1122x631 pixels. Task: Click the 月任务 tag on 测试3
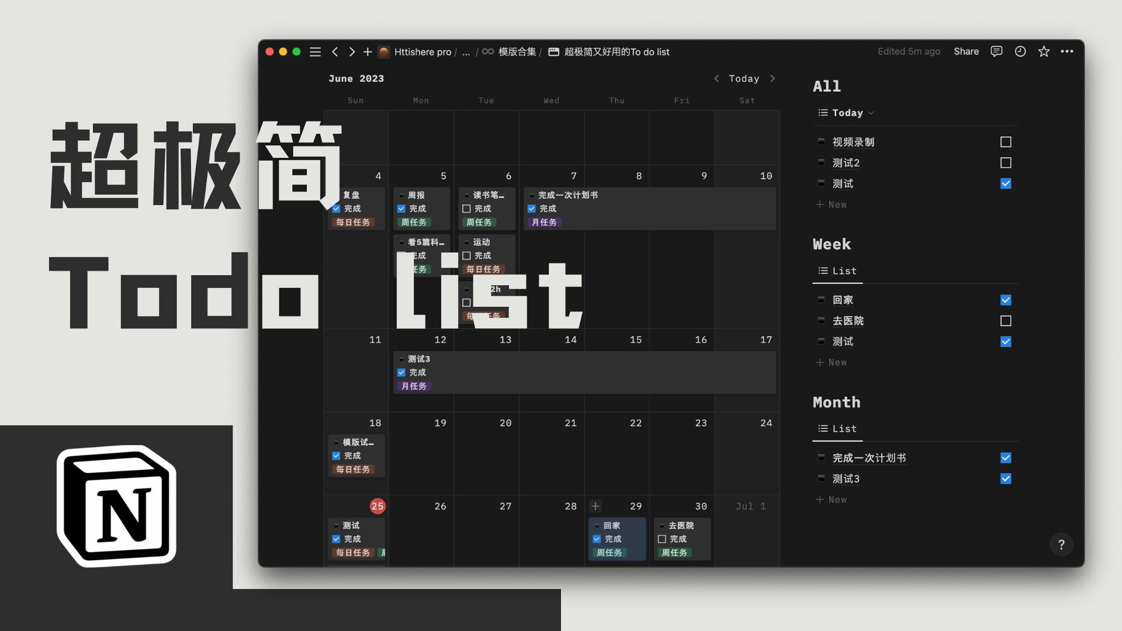[x=414, y=386]
